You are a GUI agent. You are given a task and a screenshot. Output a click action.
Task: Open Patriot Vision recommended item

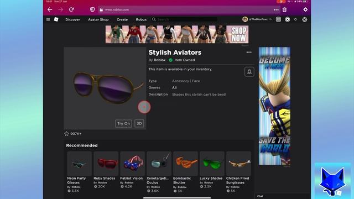tap(132, 170)
